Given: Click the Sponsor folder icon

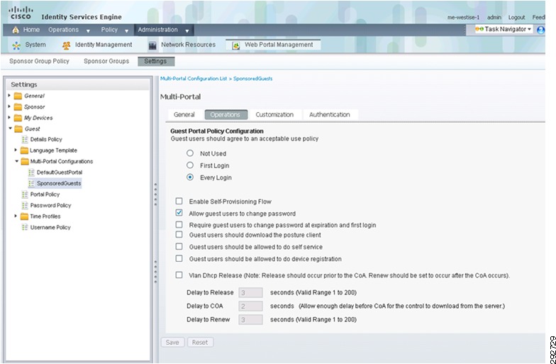Looking at the screenshot, I should click(18, 107).
